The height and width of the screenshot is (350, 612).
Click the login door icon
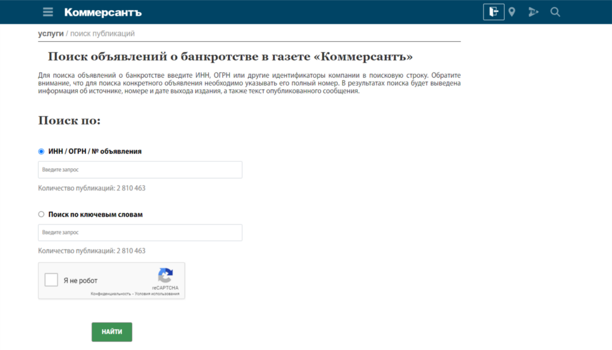point(493,12)
